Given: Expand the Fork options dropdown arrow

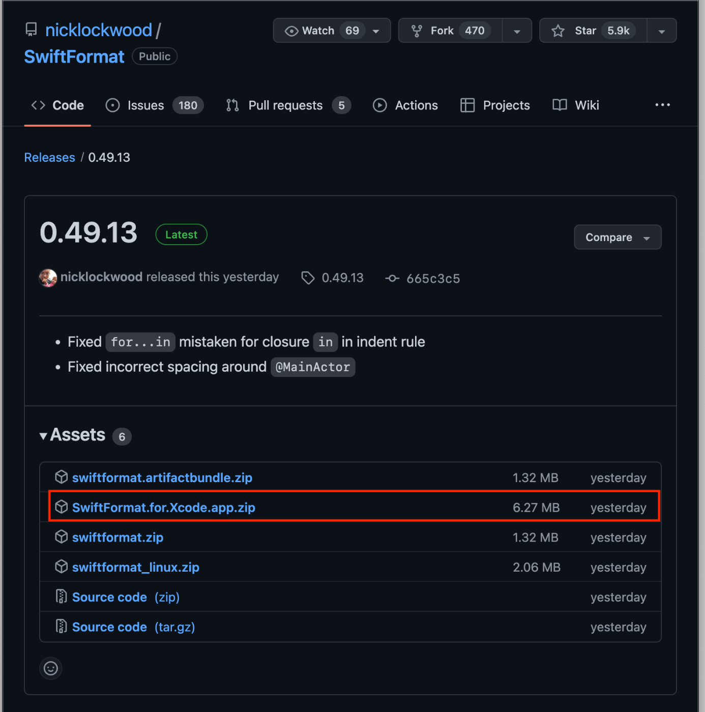Looking at the screenshot, I should point(517,31).
